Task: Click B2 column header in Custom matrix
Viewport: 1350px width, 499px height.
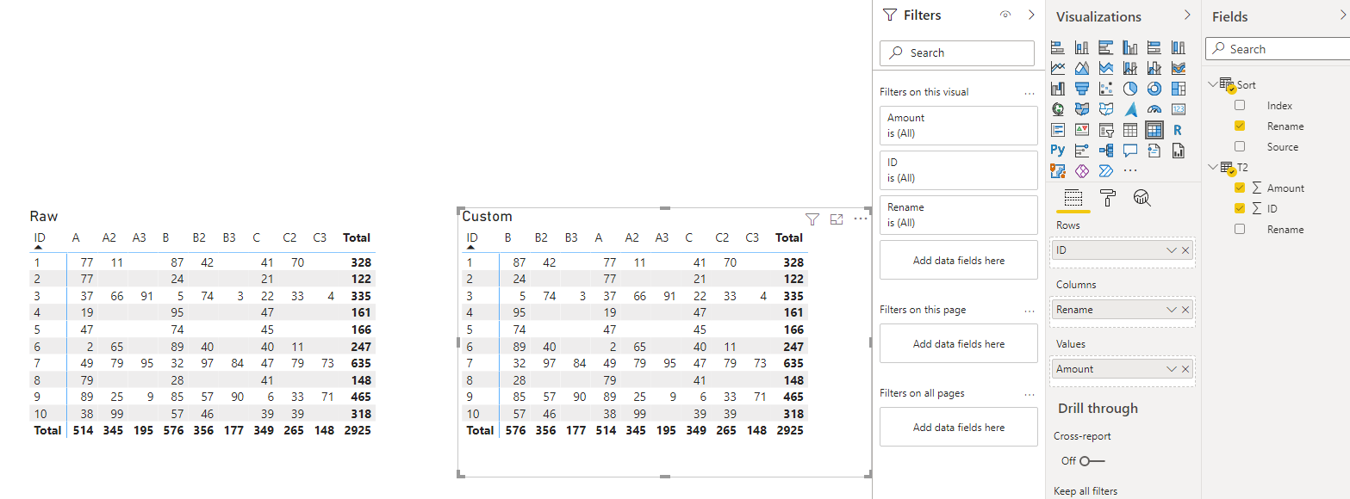Action: (x=541, y=237)
